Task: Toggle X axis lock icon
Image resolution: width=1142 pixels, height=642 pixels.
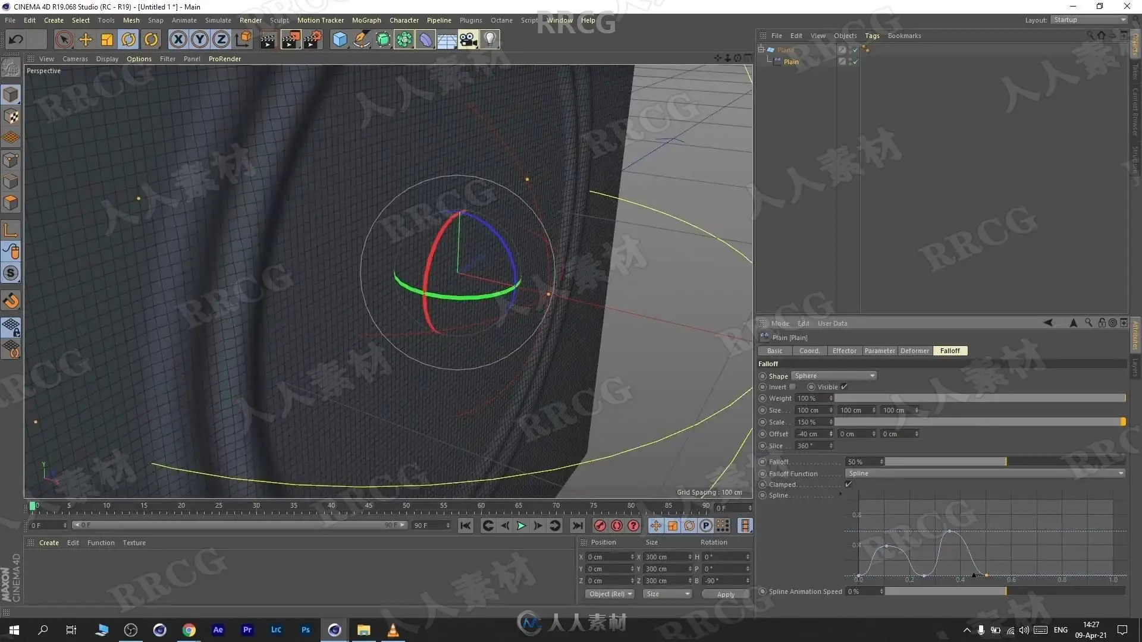Action: click(178, 40)
